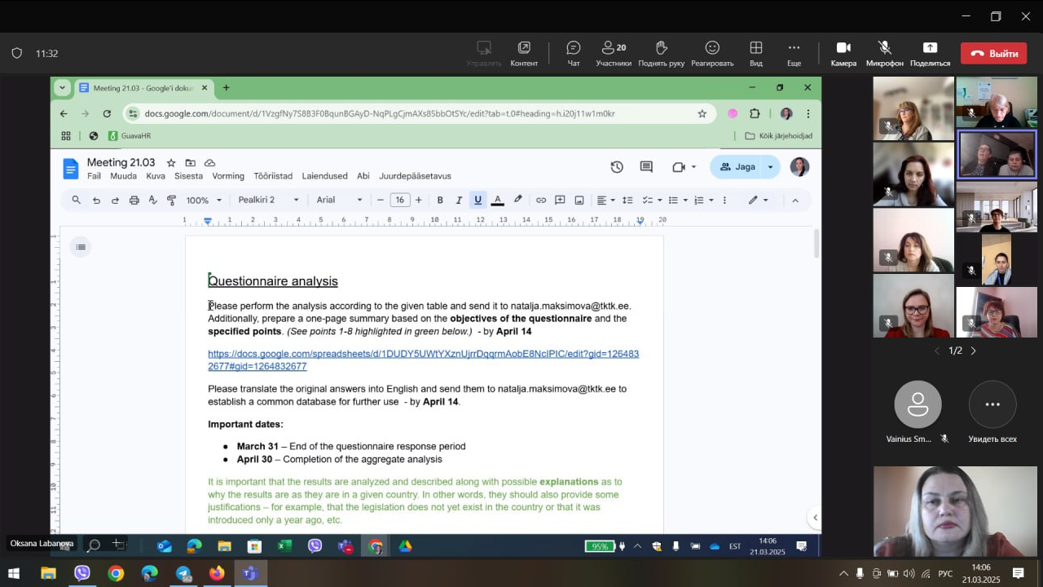This screenshot has width=1043, height=587.
Task: Open the reactions menu
Action: pyautogui.click(x=712, y=53)
